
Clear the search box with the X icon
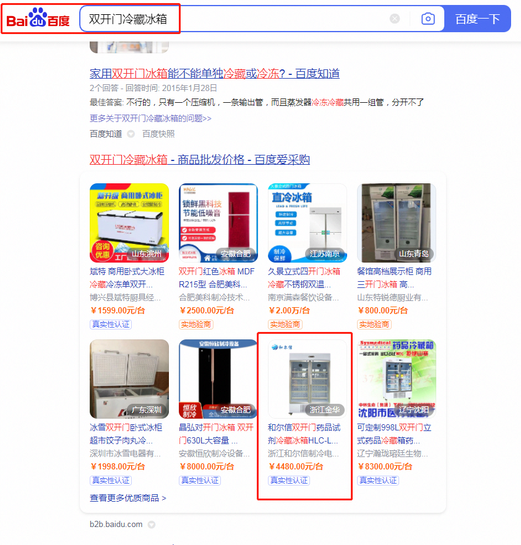(395, 19)
